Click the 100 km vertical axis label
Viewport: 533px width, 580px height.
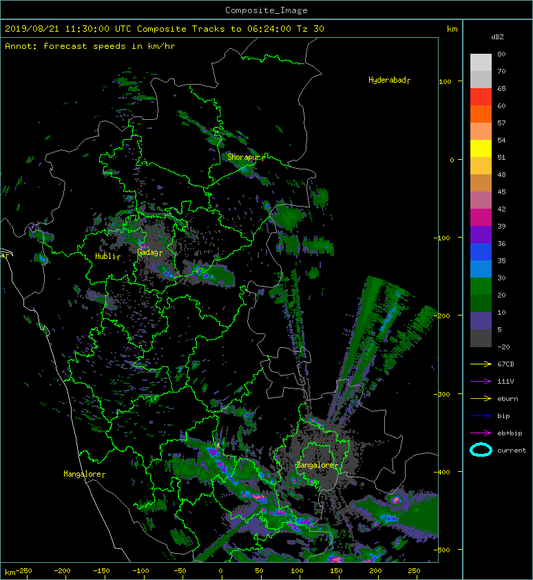tap(446, 81)
